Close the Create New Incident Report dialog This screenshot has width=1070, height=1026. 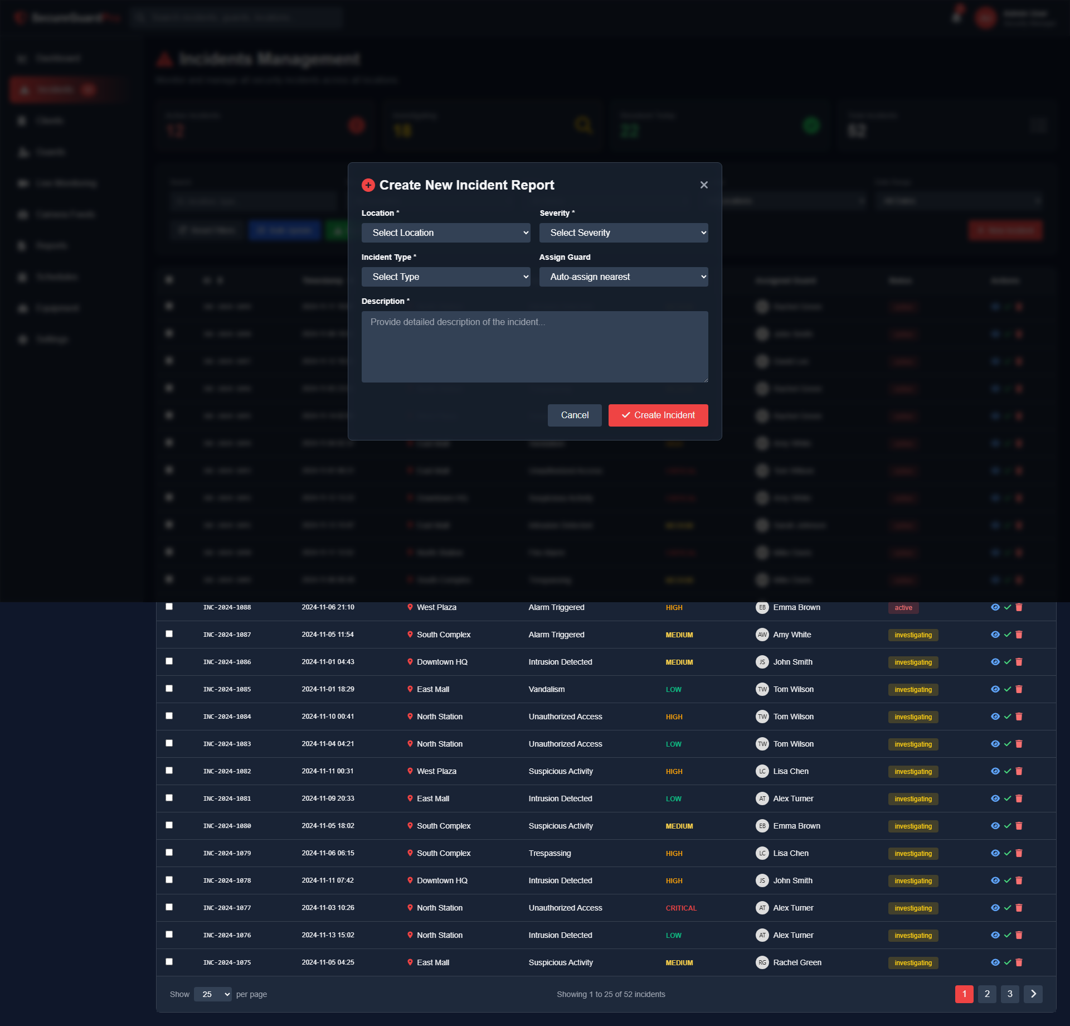pyautogui.click(x=704, y=185)
